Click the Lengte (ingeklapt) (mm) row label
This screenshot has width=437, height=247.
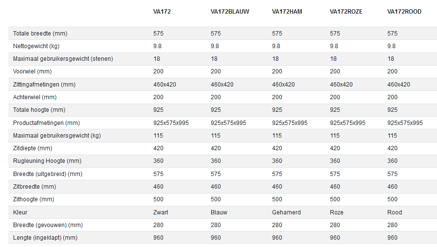tap(45, 238)
